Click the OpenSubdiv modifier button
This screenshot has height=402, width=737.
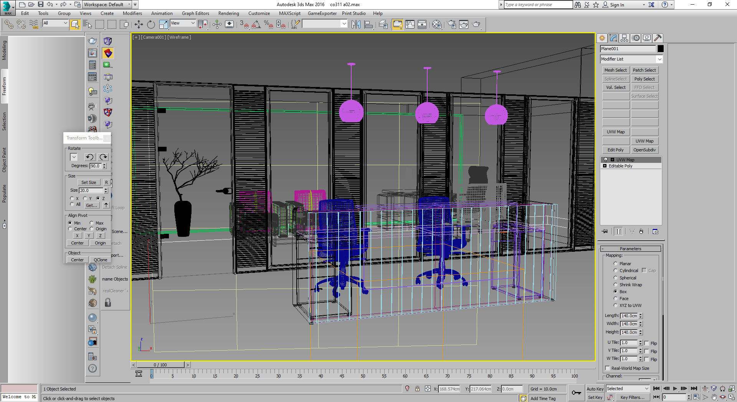[x=644, y=150]
